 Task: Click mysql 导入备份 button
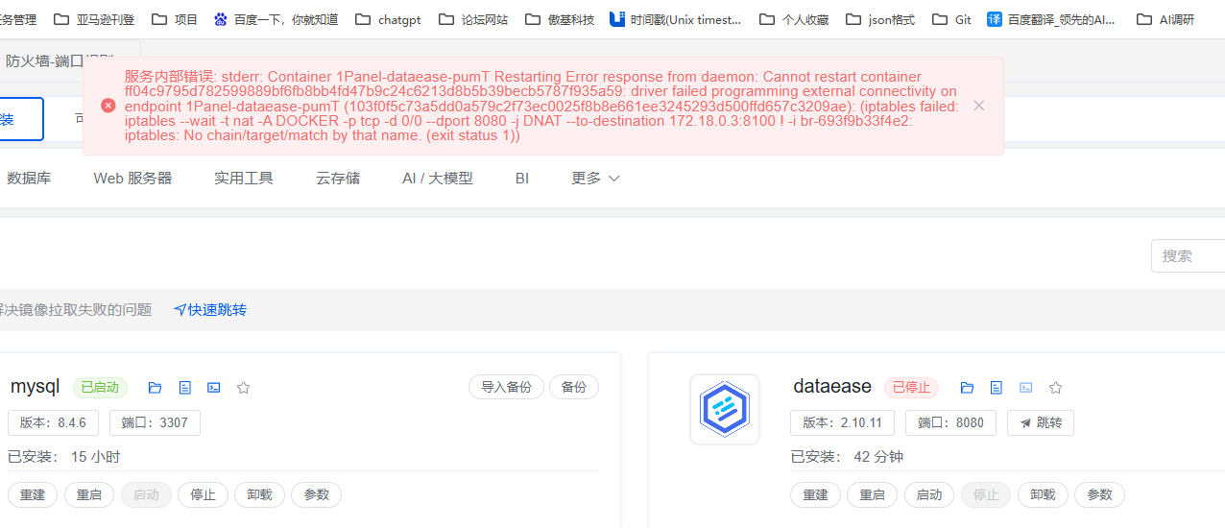click(x=506, y=387)
